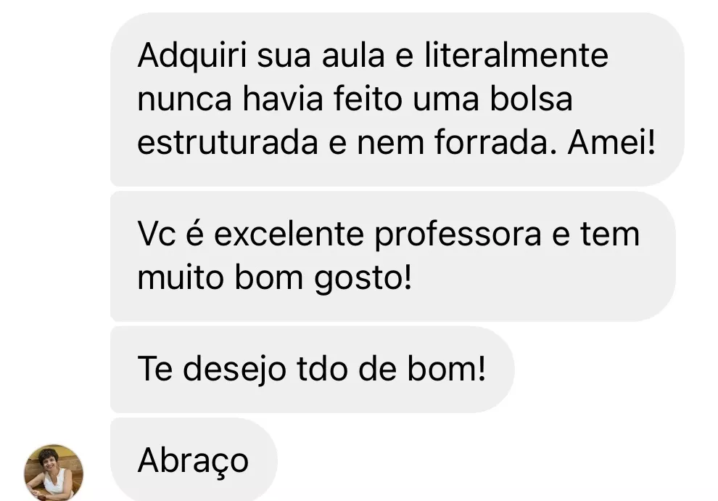Click the word 'Amei!' in first bubble
The height and width of the screenshot is (501, 718).
(x=612, y=142)
